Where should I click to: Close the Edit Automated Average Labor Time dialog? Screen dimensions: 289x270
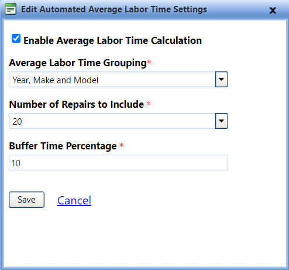[273, 11]
